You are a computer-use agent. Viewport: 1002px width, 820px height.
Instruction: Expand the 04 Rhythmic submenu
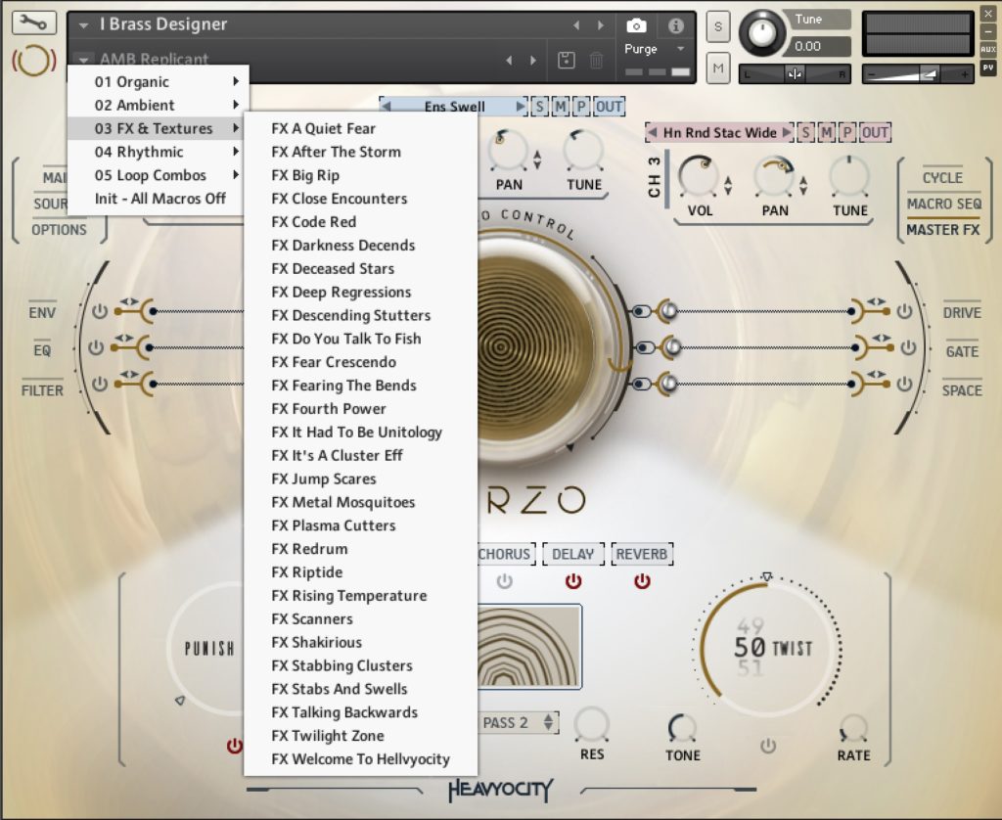pos(158,152)
